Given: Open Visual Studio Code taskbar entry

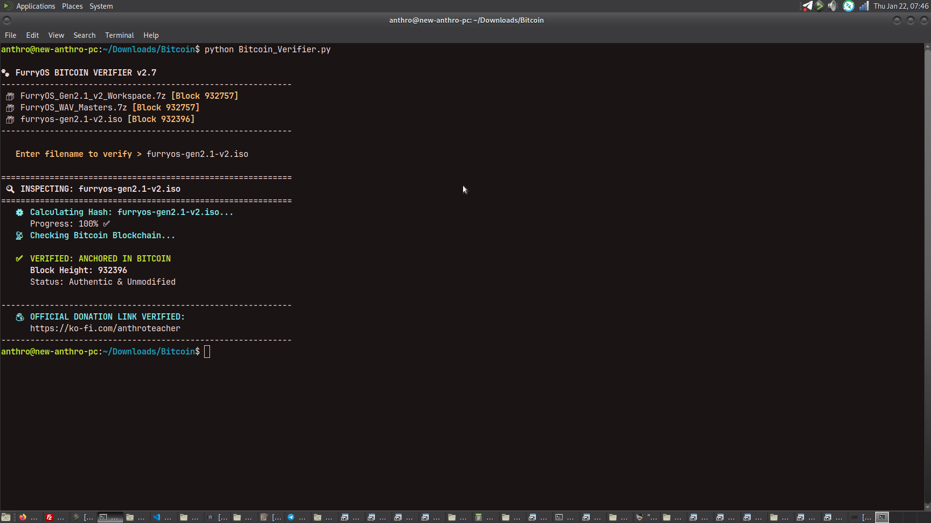Looking at the screenshot, I should [x=157, y=517].
